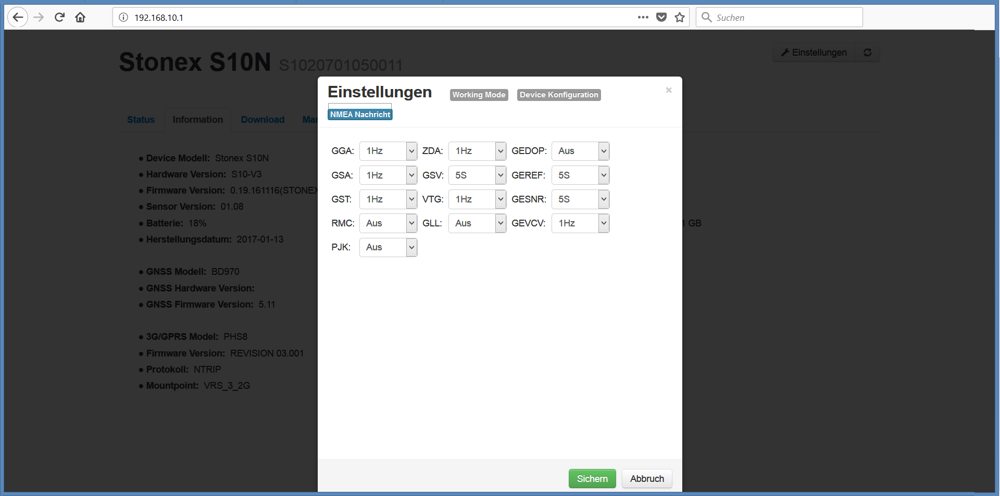
Task: Open the GEDOP rate dropdown
Action: click(580, 151)
